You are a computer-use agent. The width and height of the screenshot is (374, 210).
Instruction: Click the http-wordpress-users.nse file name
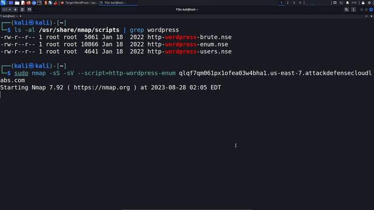pyautogui.click(x=189, y=51)
